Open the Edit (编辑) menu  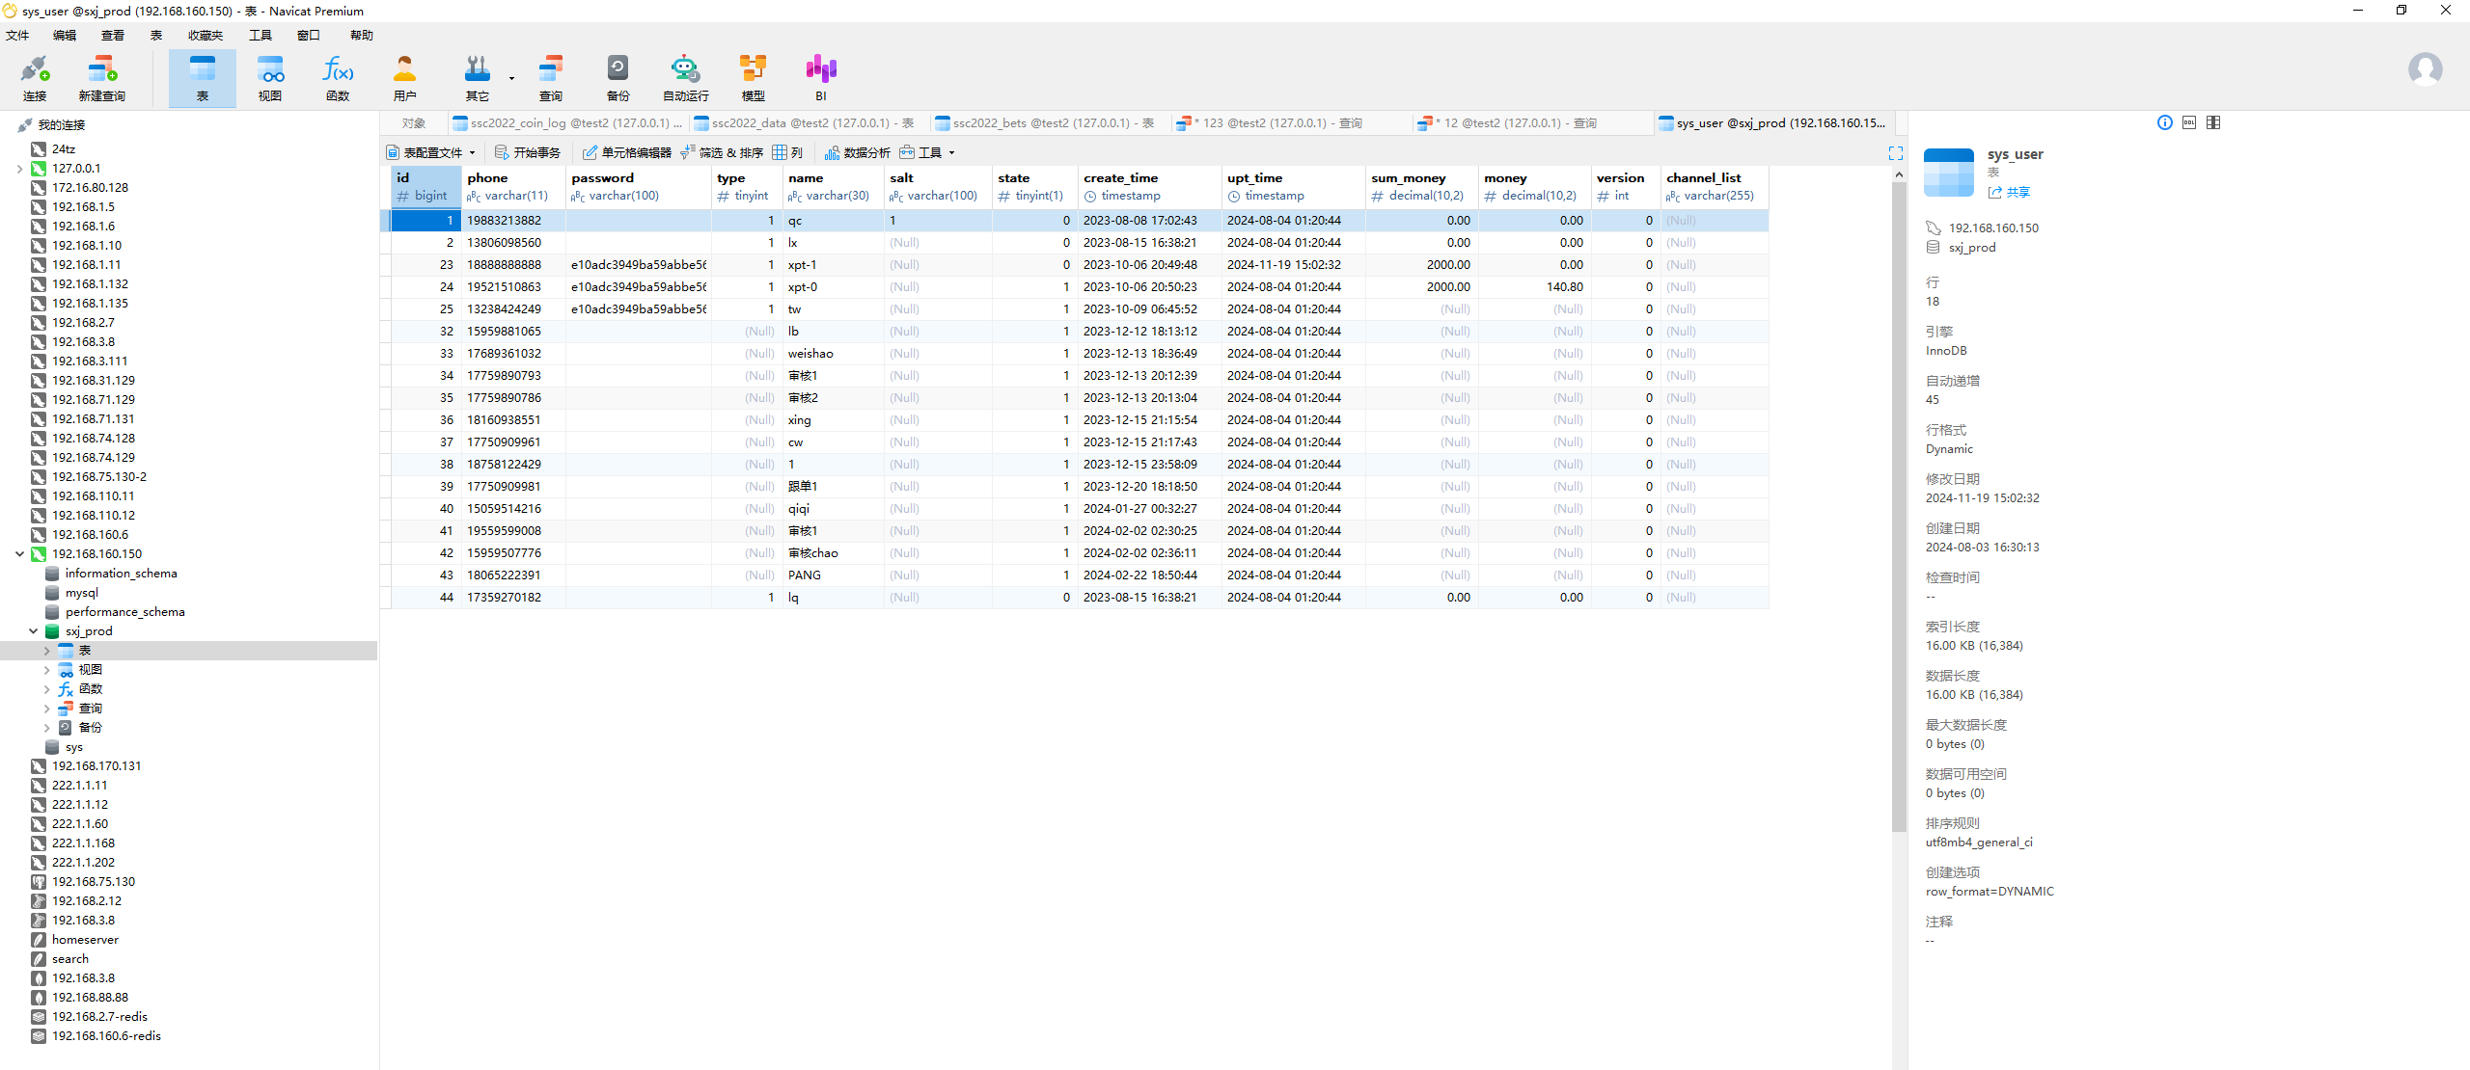[x=65, y=36]
